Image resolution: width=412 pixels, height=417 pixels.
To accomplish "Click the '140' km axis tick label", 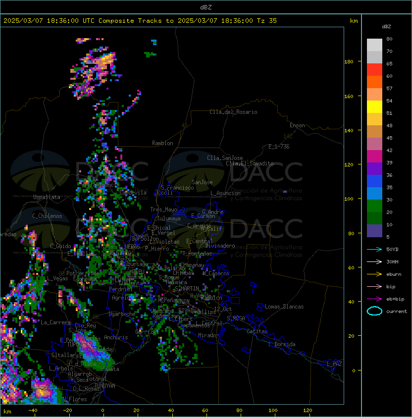I will pyautogui.click(x=349, y=131).
